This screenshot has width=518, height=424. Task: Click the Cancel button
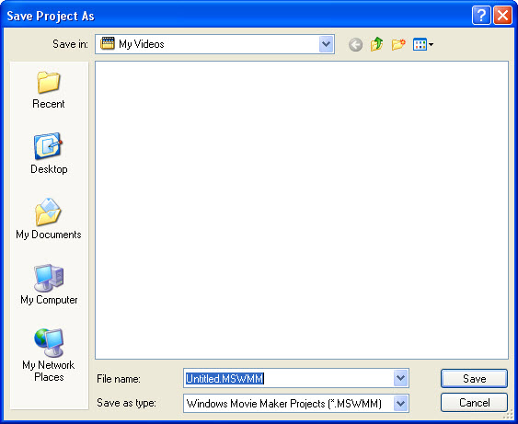pos(474,402)
